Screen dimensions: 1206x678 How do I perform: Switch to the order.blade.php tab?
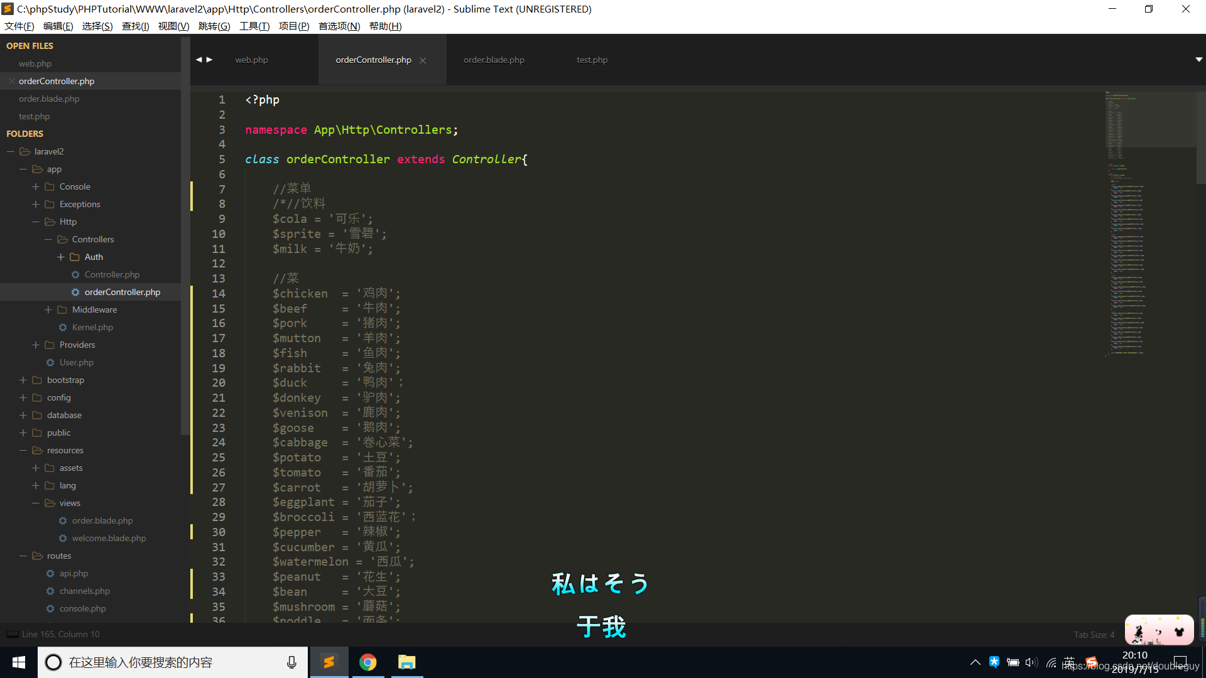(x=494, y=60)
